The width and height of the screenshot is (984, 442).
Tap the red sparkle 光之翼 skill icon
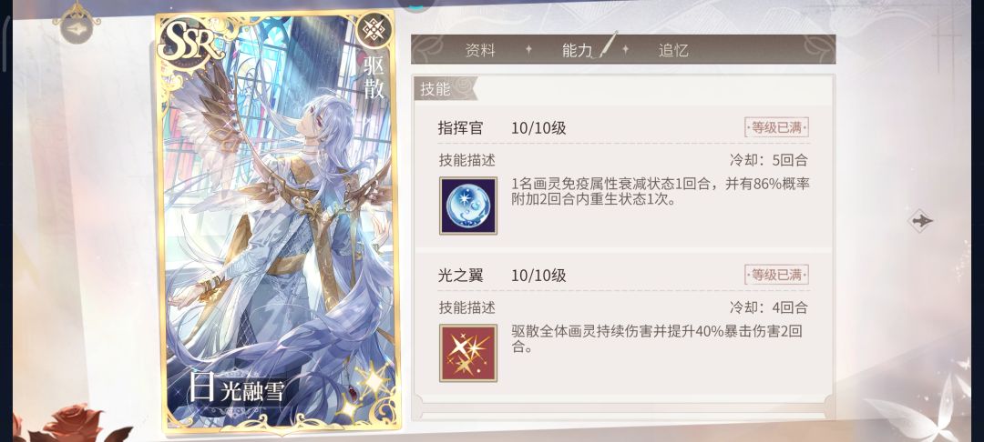click(x=468, y=353)
